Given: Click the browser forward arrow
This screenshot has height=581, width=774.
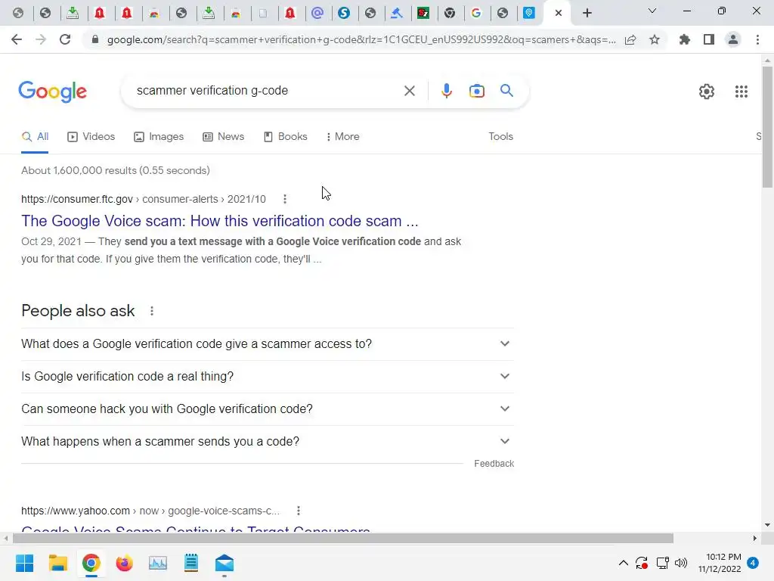Looking at the screenshot, I should pos(41,39).
